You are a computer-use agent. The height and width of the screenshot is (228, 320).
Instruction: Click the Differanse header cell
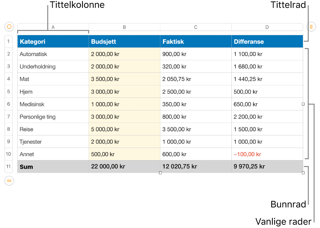pyautogui.click(x=267, y=42)
